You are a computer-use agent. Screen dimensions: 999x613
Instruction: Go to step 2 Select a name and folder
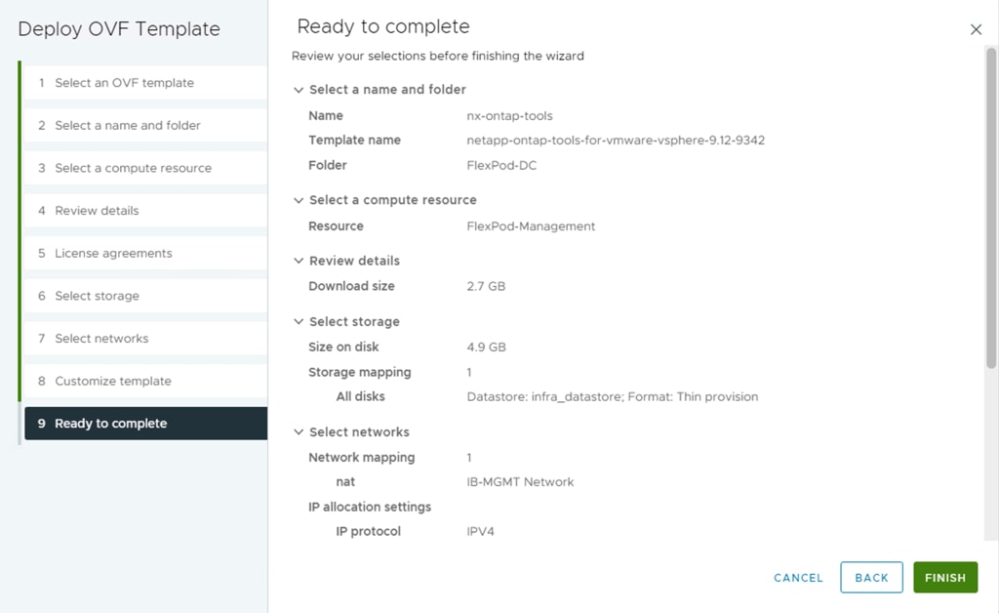[127, 126]
